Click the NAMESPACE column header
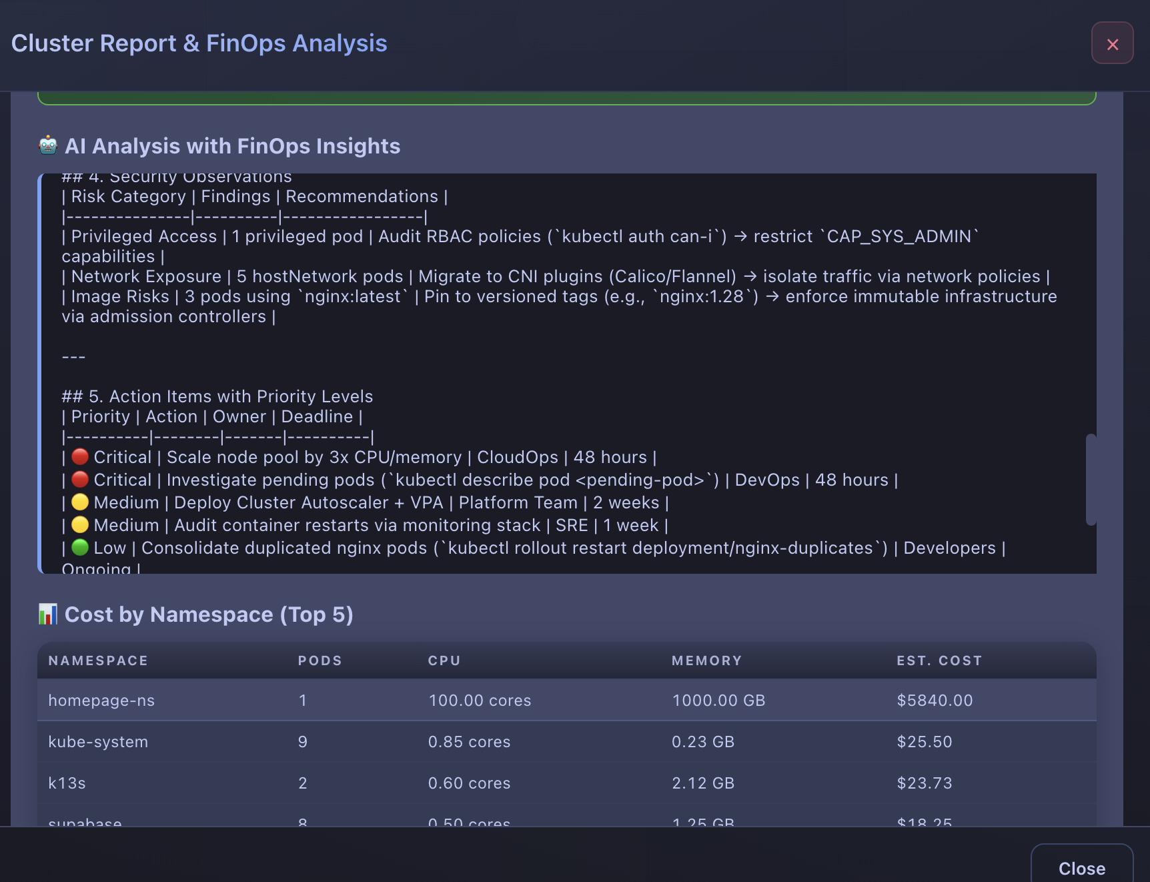This screenshot has height=882, width=1150. coord(97,660)
